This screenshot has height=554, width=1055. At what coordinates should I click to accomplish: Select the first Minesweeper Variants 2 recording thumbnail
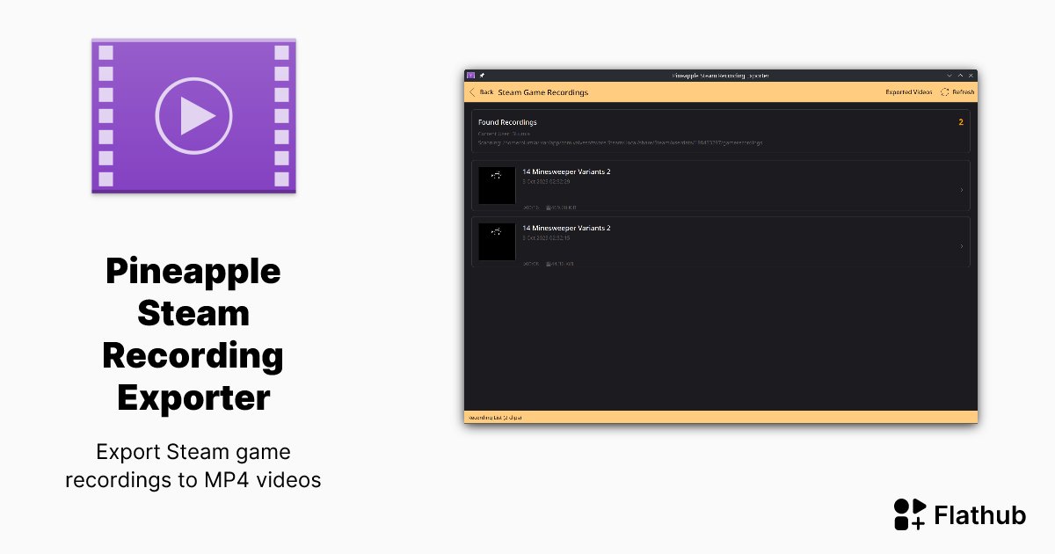point(497,185)
